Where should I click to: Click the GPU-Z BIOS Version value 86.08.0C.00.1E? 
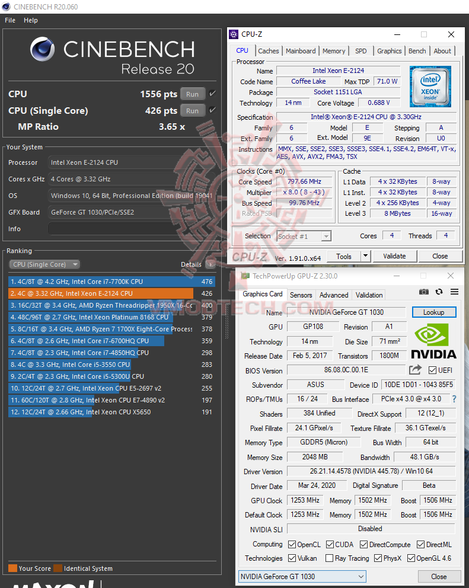[x=346, y=370]
